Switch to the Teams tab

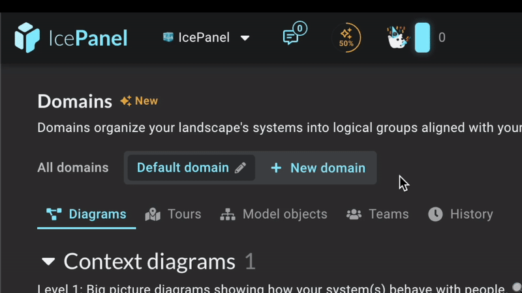pyautogui.click(x=378, y=214)
